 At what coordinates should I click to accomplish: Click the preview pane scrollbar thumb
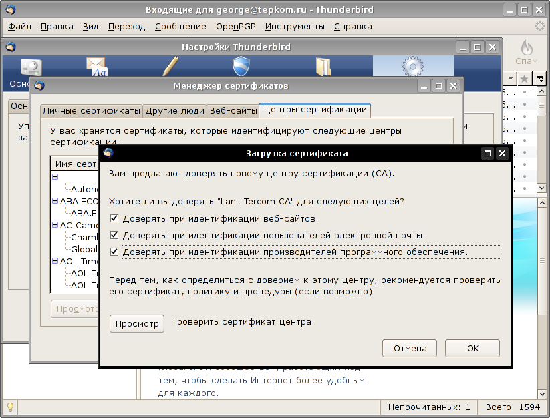tap(542, 261)
